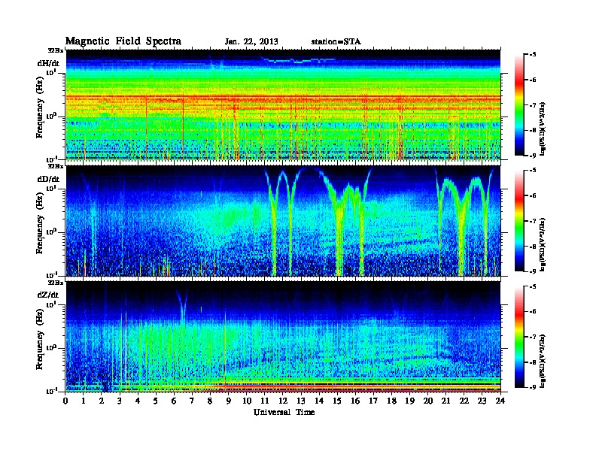Click the 10¹ frequency tick of dD/dt panel
596x460 pixels.
pyautogui.click(x=52, y=188)
